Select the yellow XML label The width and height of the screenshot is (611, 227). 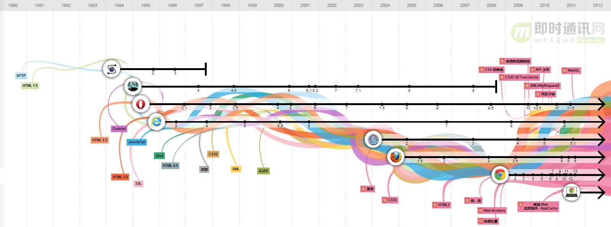(x=236, y=169)
